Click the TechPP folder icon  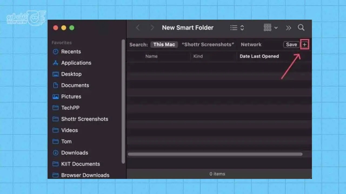pos(55,108)
